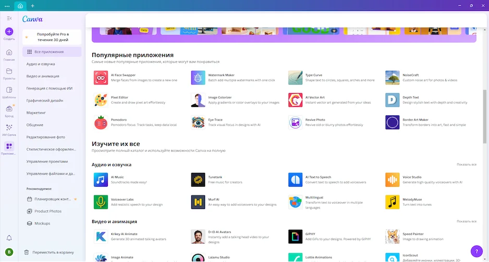
Task: Open the three-dots window menu
Action: [x=7, y=6]
